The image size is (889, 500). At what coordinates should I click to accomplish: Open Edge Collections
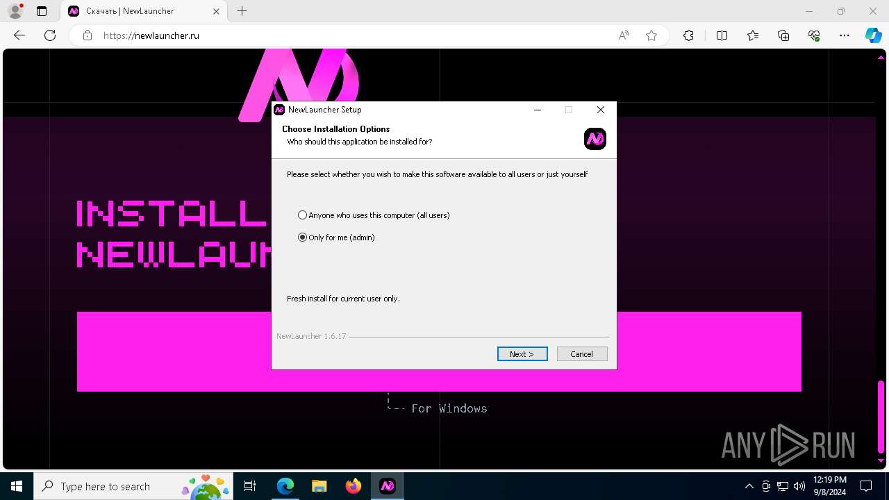(x=783, y=35)
